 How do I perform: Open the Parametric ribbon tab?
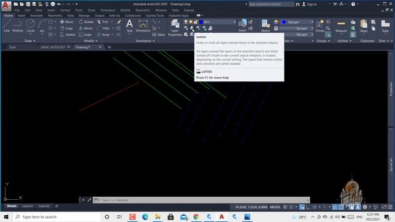55,15
